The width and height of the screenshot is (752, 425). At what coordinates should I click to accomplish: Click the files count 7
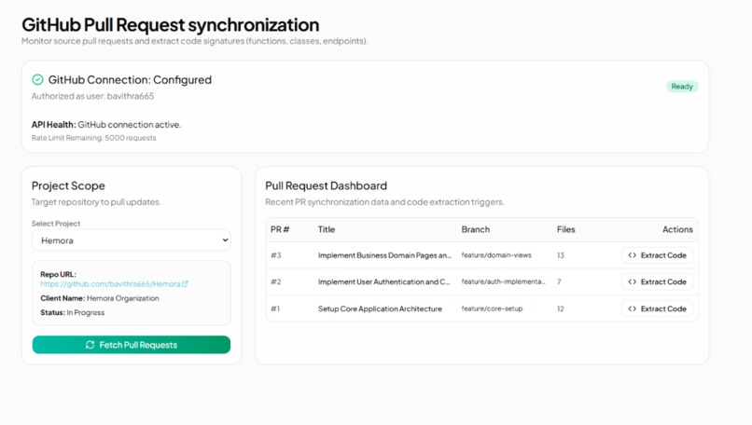(x=559, y=281)
